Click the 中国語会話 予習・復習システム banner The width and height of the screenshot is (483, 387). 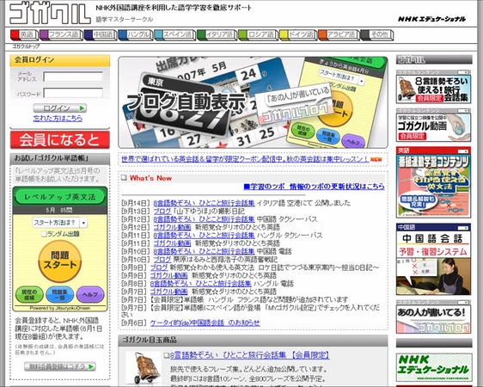point(433,260)
